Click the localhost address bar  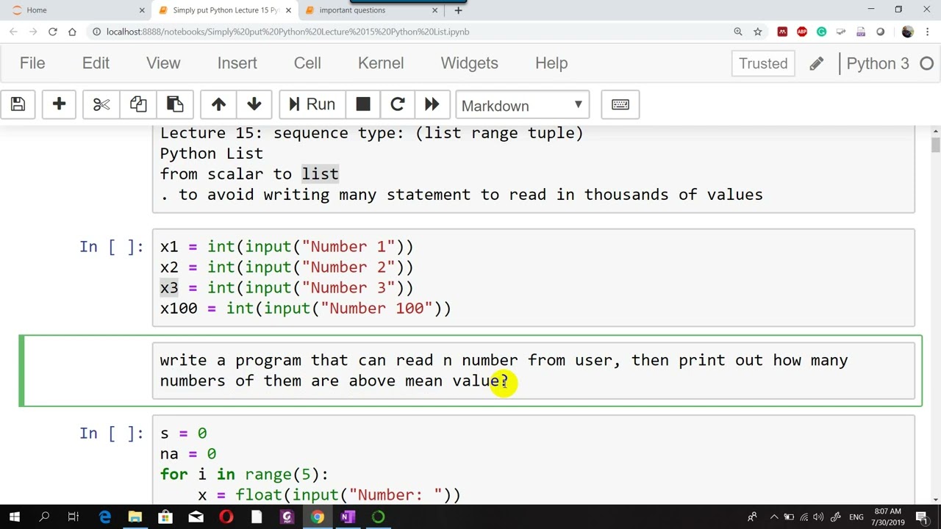pyautogui.click(x=412, y=32)
